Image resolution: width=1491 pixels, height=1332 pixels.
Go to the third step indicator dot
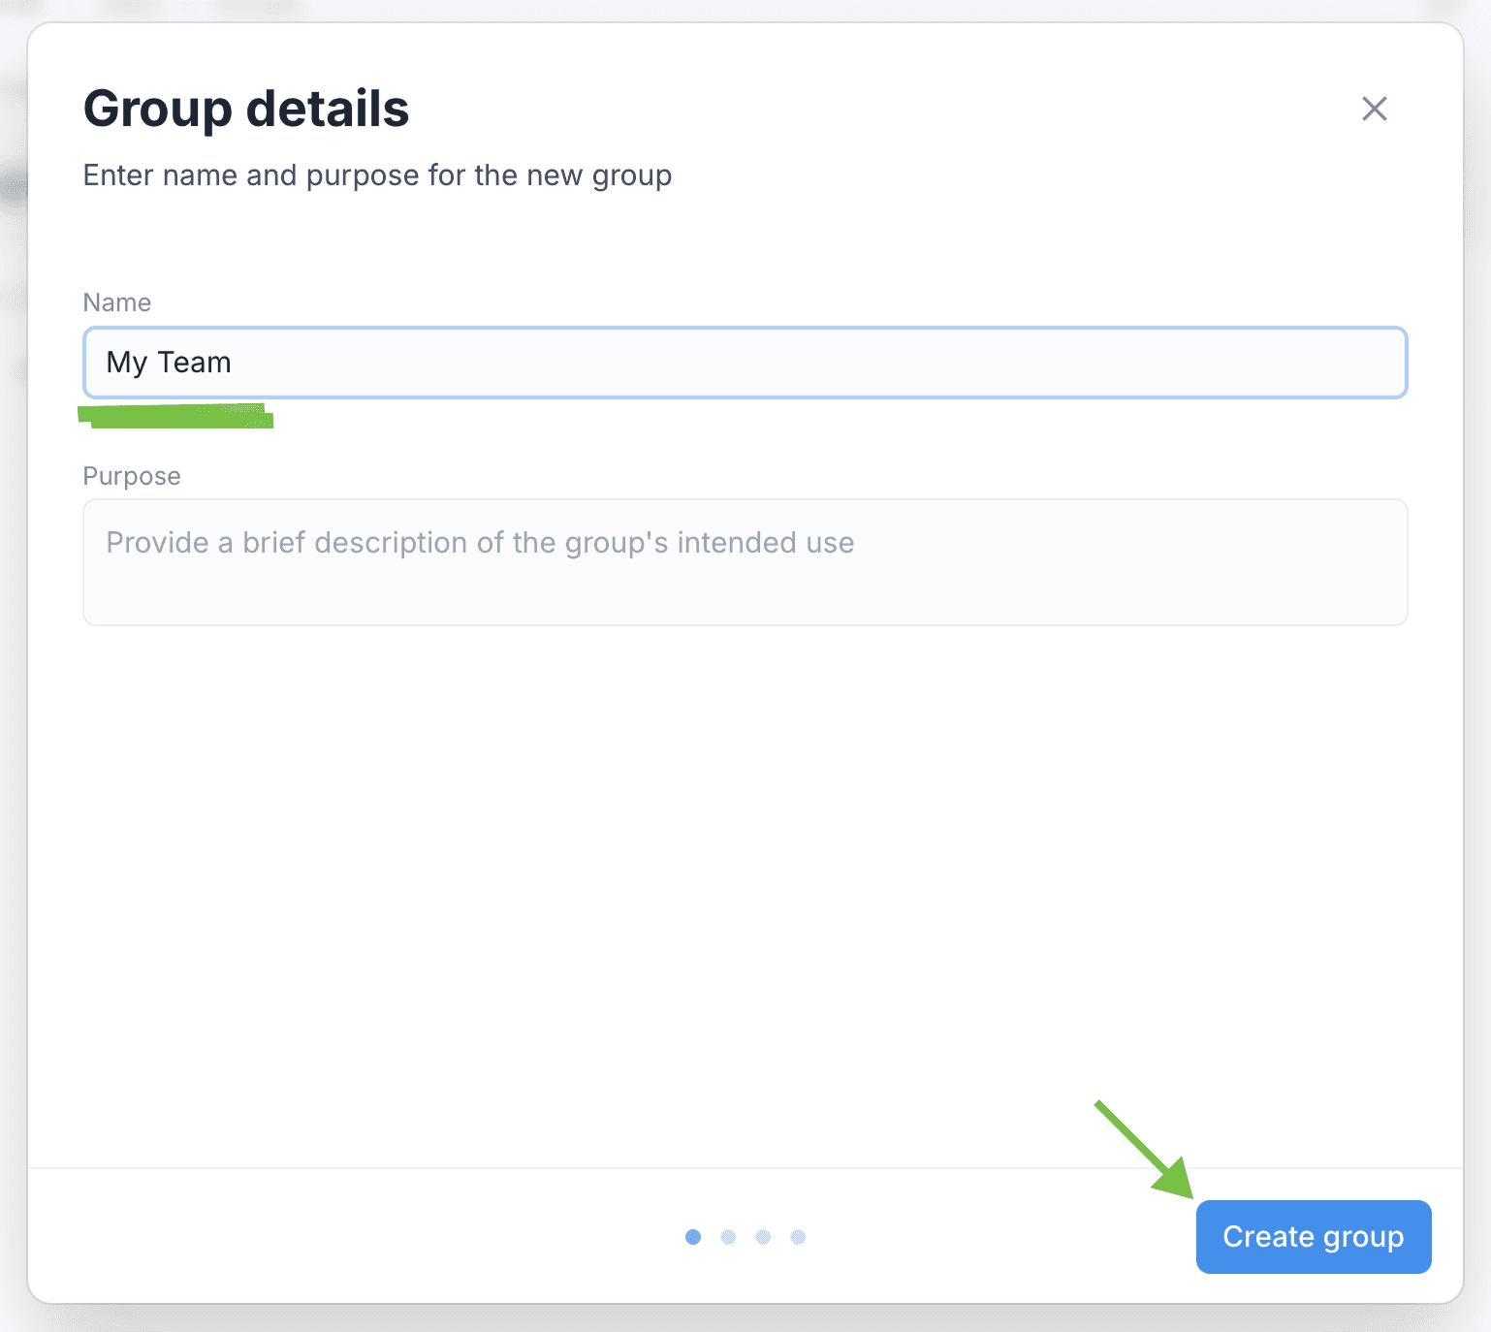pos(763,1237)
